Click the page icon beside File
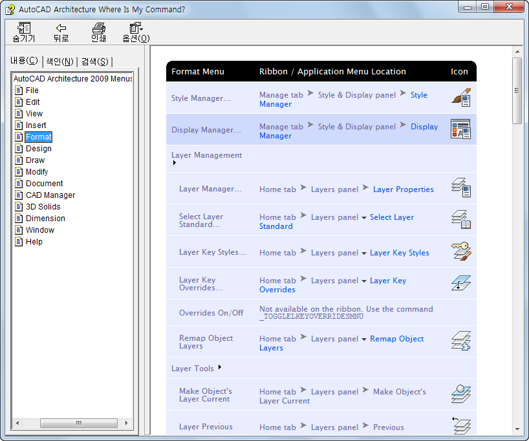 click(19, 91)
